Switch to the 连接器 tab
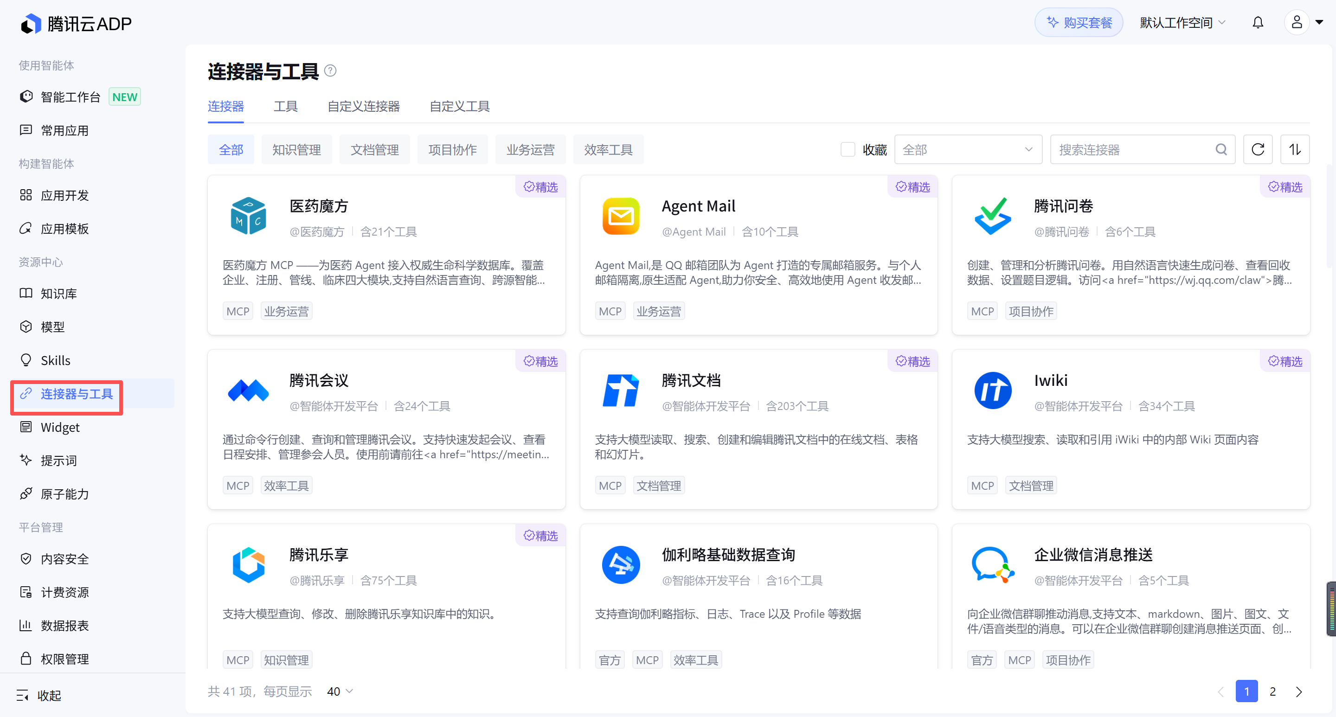The image size is (1336, 717). [225, 106]
